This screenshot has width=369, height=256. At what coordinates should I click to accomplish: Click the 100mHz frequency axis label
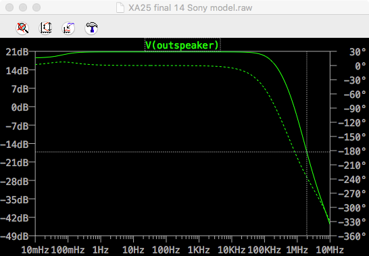pyautogui.click(x=68, y=250)
